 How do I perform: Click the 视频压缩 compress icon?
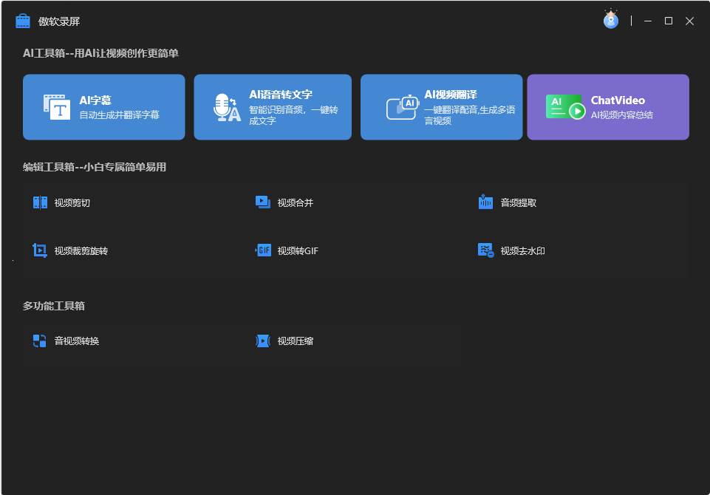[262, 341]
